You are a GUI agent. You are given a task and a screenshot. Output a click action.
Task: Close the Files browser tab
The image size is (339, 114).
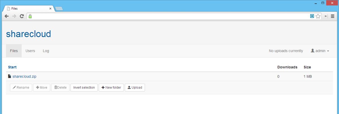(x=50, y=9)
